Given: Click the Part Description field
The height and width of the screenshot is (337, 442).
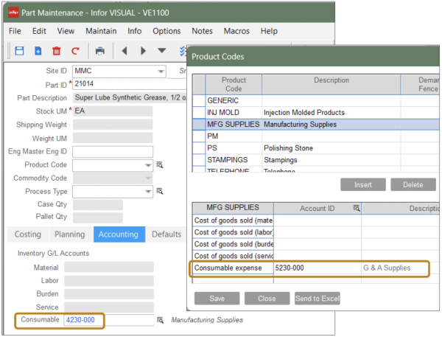Looking at the screenshot, I should [130, 97].
